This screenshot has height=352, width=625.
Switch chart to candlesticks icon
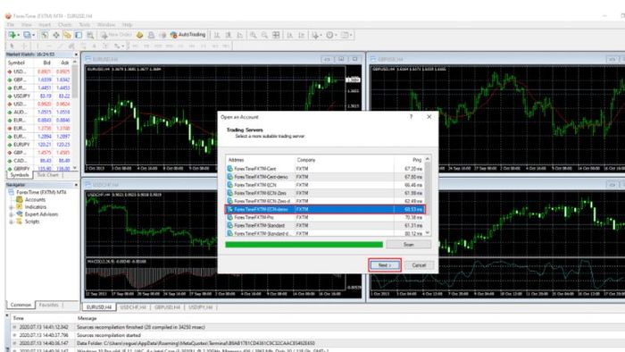229,35
